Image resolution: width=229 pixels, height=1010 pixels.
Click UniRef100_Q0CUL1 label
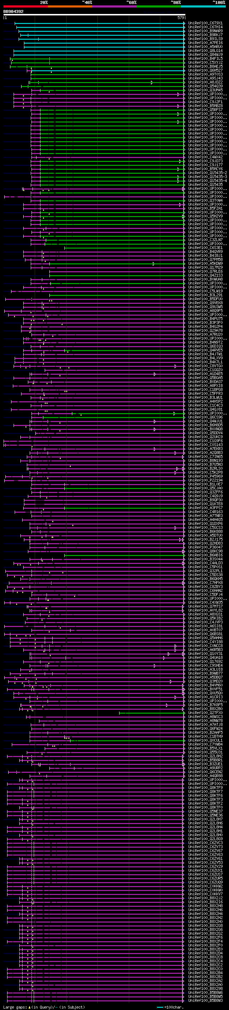[x=205, y=740]
